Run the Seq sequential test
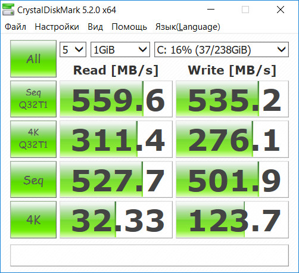The image size is (299, 273). click(33, 179)
